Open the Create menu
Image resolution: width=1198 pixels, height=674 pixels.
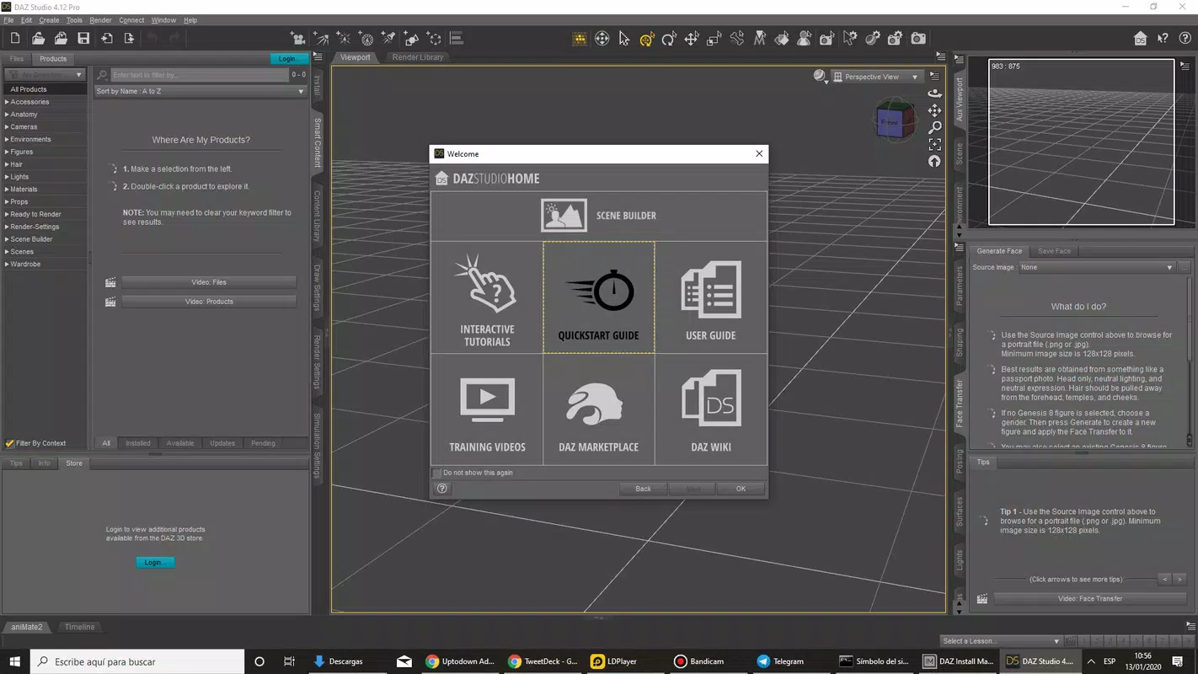[49, 20]
